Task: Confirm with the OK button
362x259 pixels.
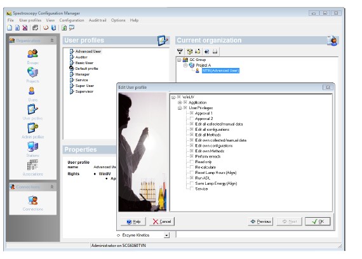Action: pyautogui.click(x=318, y=222)
